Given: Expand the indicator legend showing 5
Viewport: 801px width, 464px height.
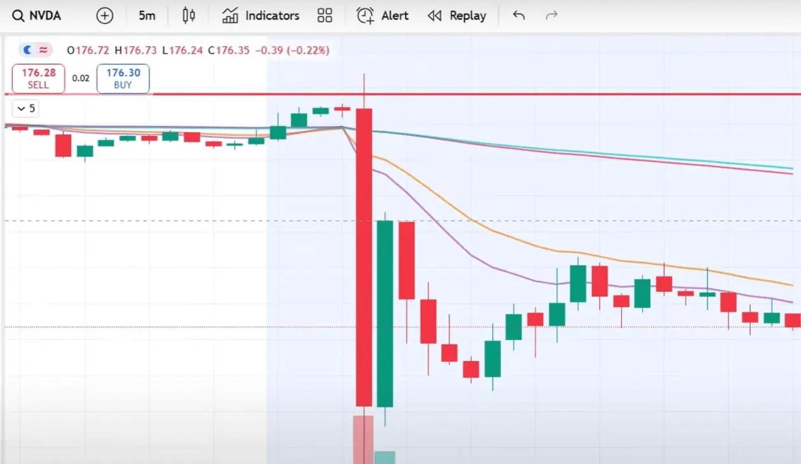Looking at the screenshot, I should point(26,109).
